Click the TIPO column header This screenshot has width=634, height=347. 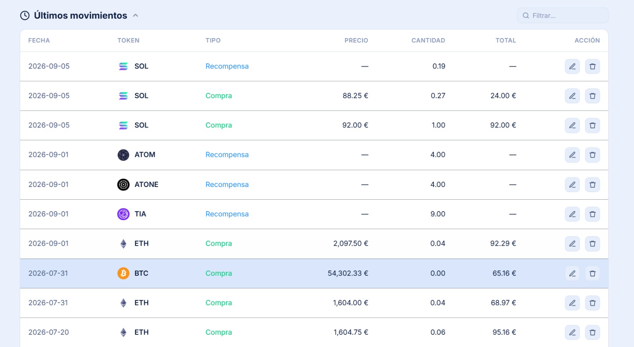pos(213,40)
